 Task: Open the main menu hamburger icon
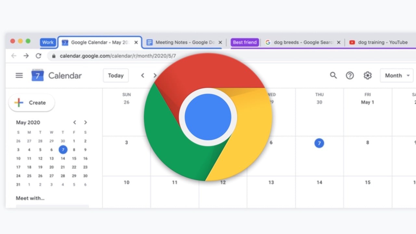click(x=19, y=75)
